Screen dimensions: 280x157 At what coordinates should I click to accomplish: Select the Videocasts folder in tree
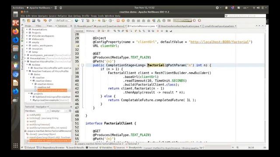pyautogui.click(x=38, y=39)
